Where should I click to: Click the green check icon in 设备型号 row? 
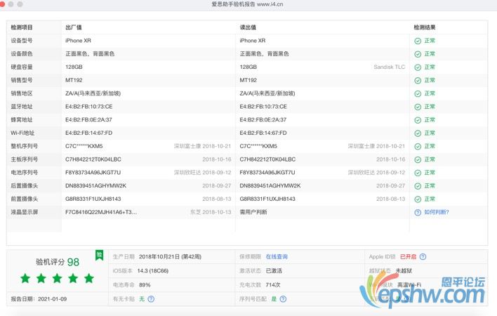click(x=418, y=41)
